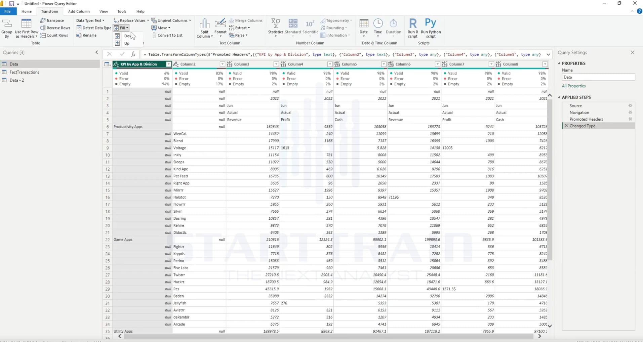
Task: Select the FactTransactions query
Action: coord(24,72)
